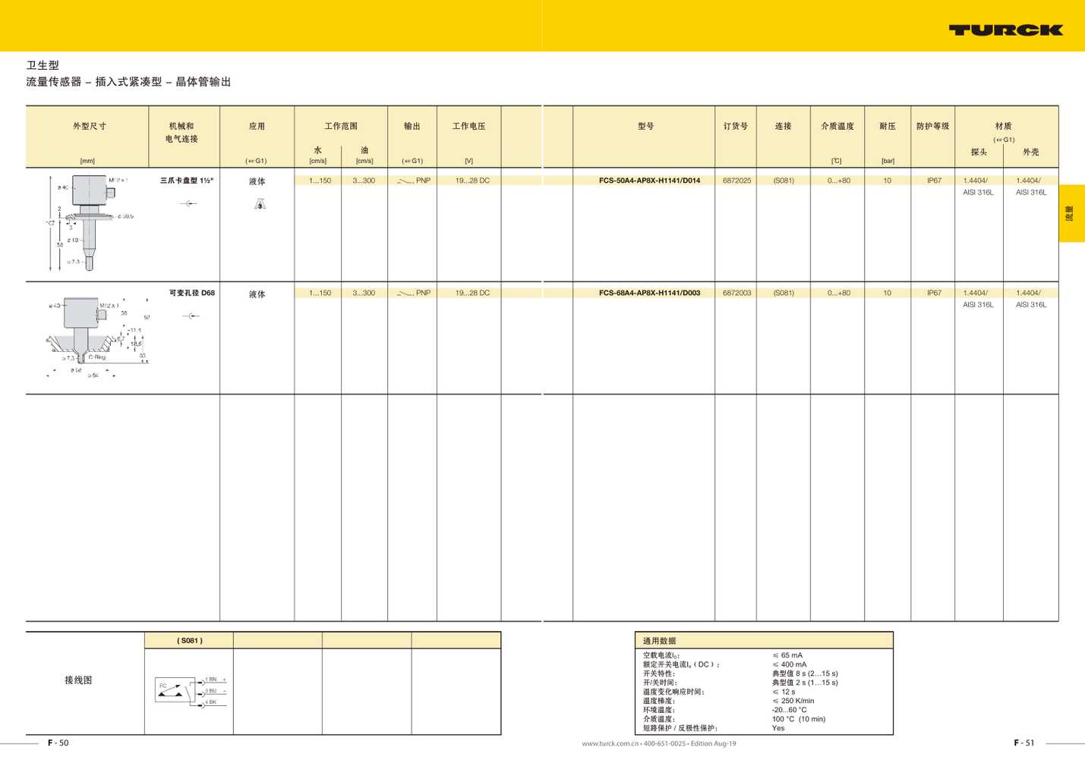Click the ≤ 65 mA no-load current value
The image size is (1085, 766).
click(x=787, y=655)
